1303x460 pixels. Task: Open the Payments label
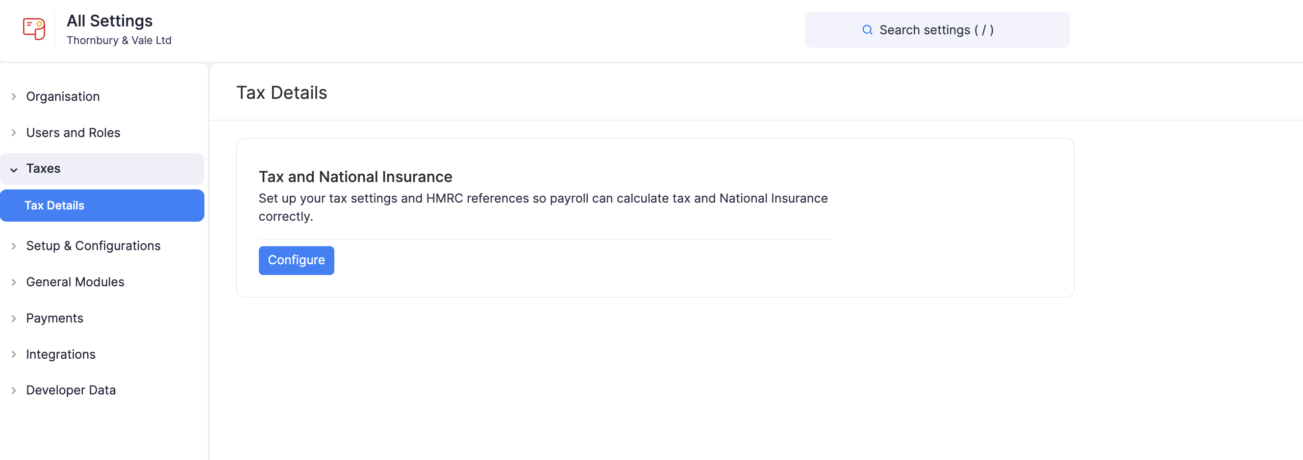coord(54,319)
